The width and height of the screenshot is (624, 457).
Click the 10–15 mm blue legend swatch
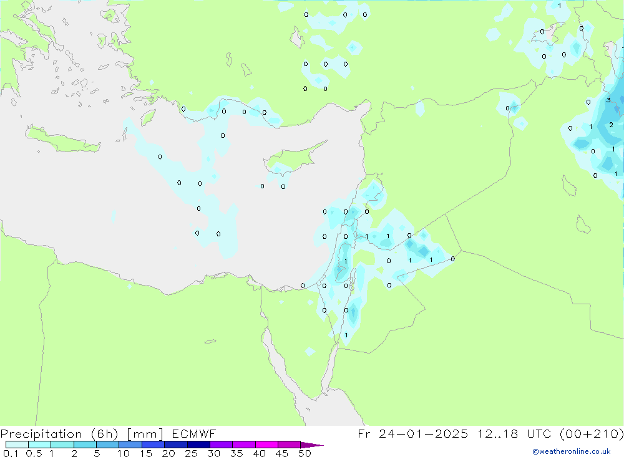pyautogui.click(x=130, y=445)
